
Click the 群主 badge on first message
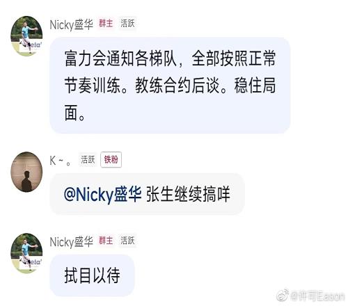pyautogui.click(x=106, y=23)
